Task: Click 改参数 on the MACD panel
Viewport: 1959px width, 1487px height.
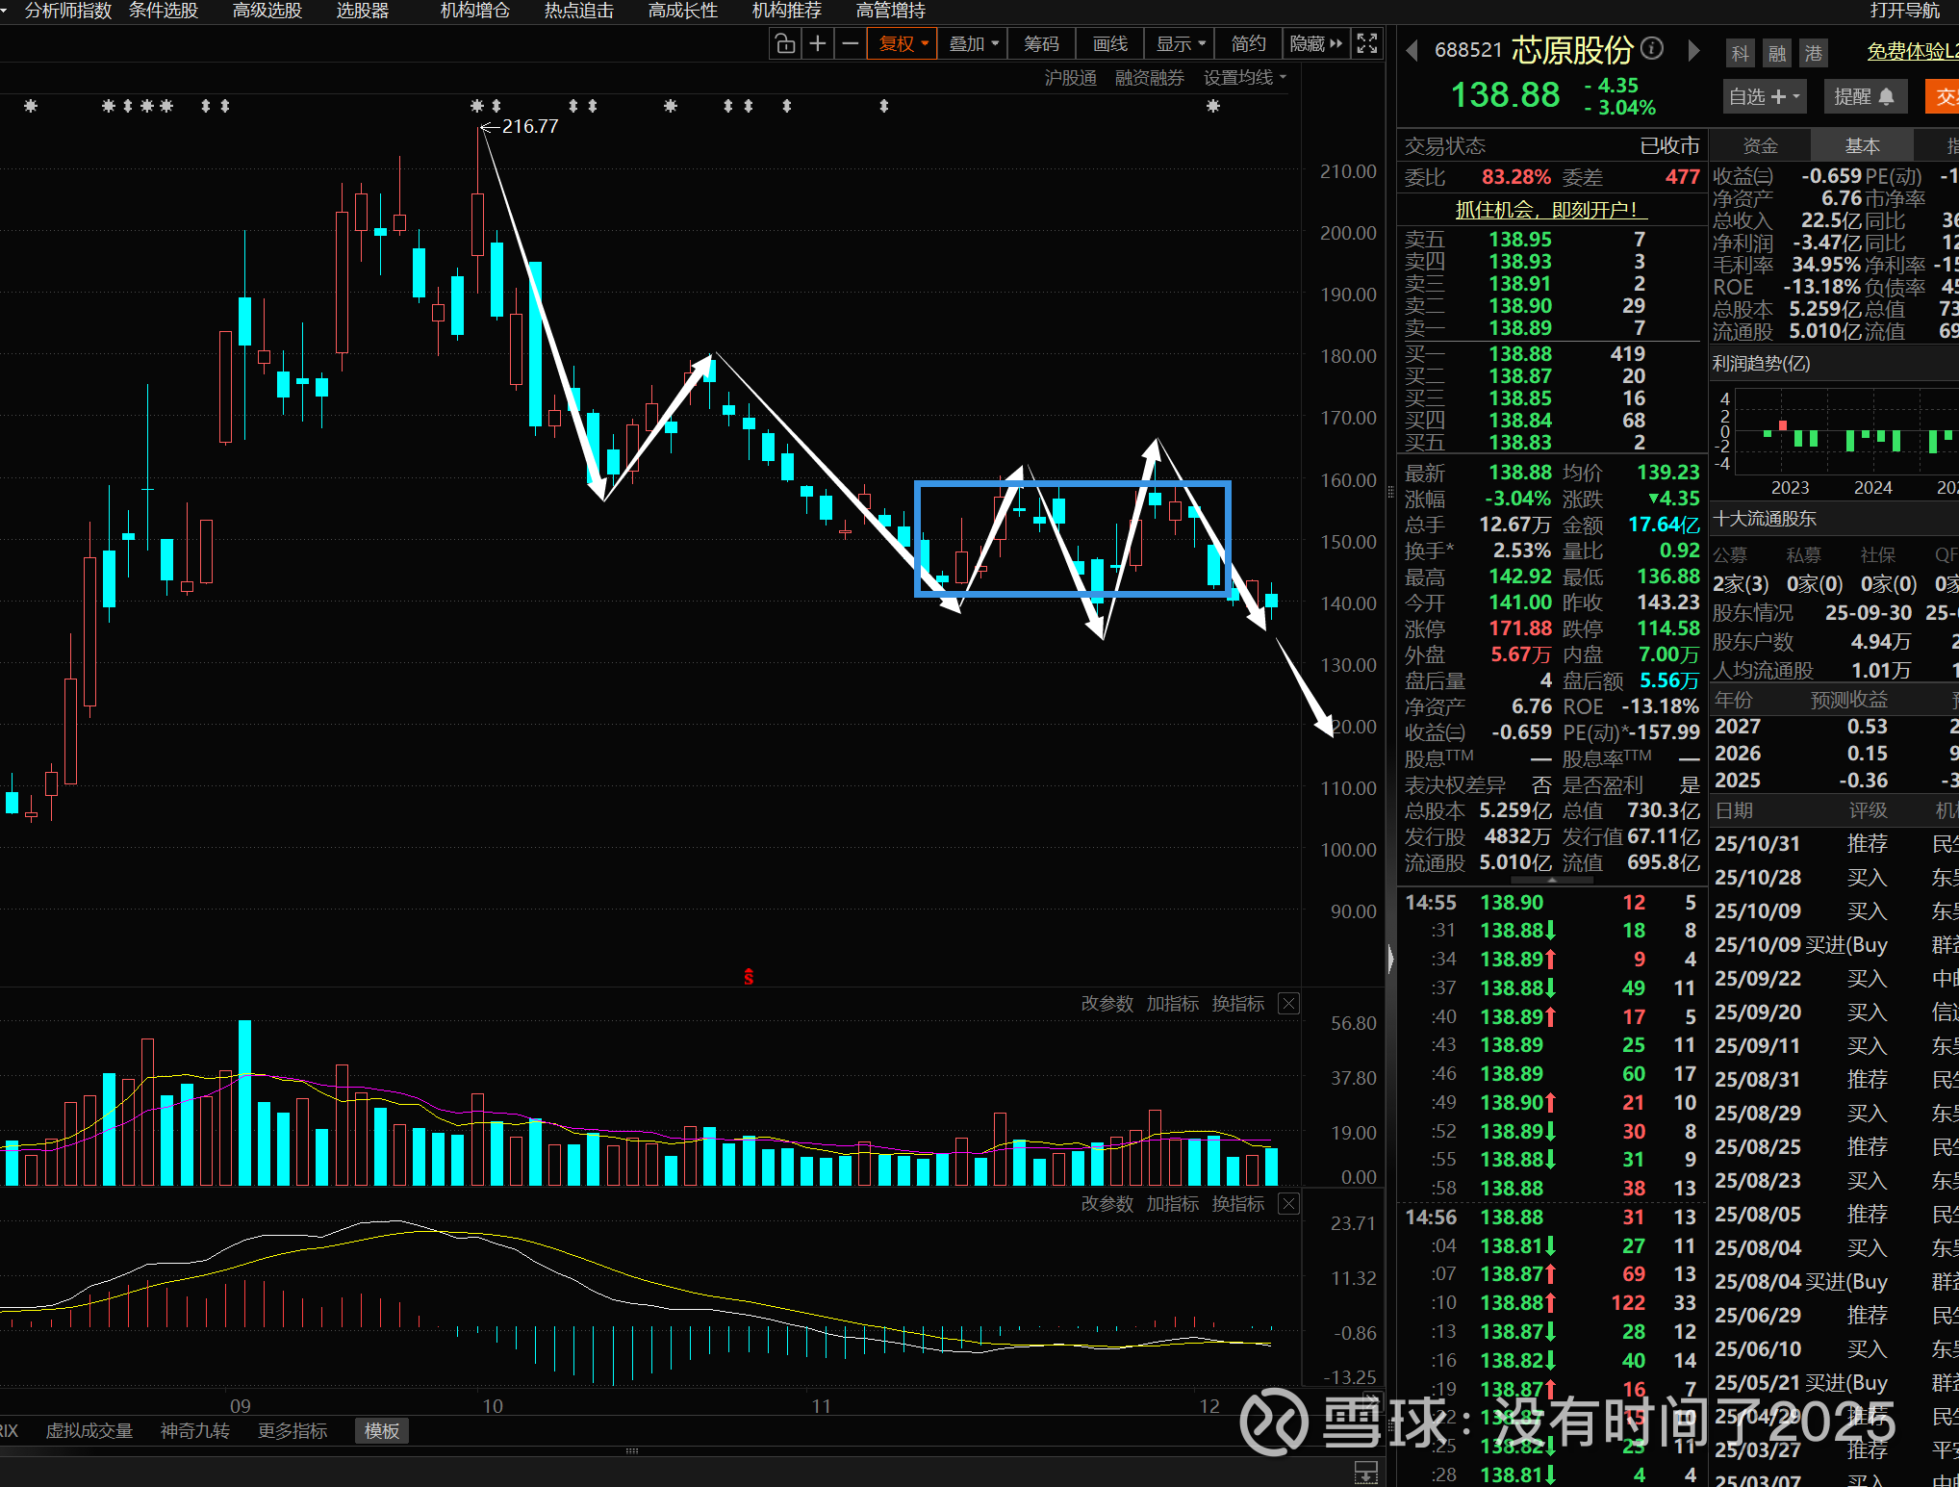Action: point(1107,1204)
